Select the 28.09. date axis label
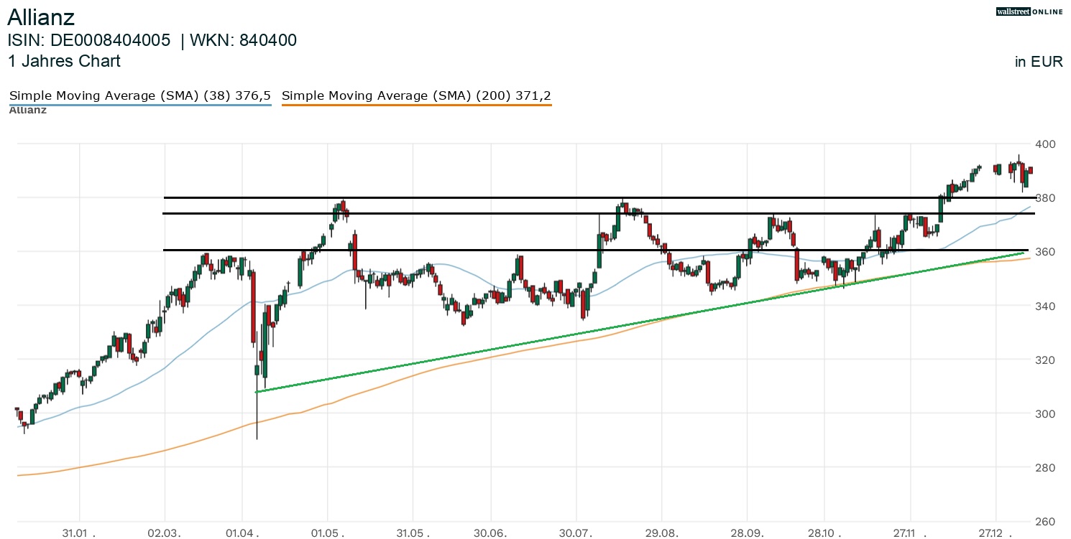 pyautogui.click(x=747, y=533)
